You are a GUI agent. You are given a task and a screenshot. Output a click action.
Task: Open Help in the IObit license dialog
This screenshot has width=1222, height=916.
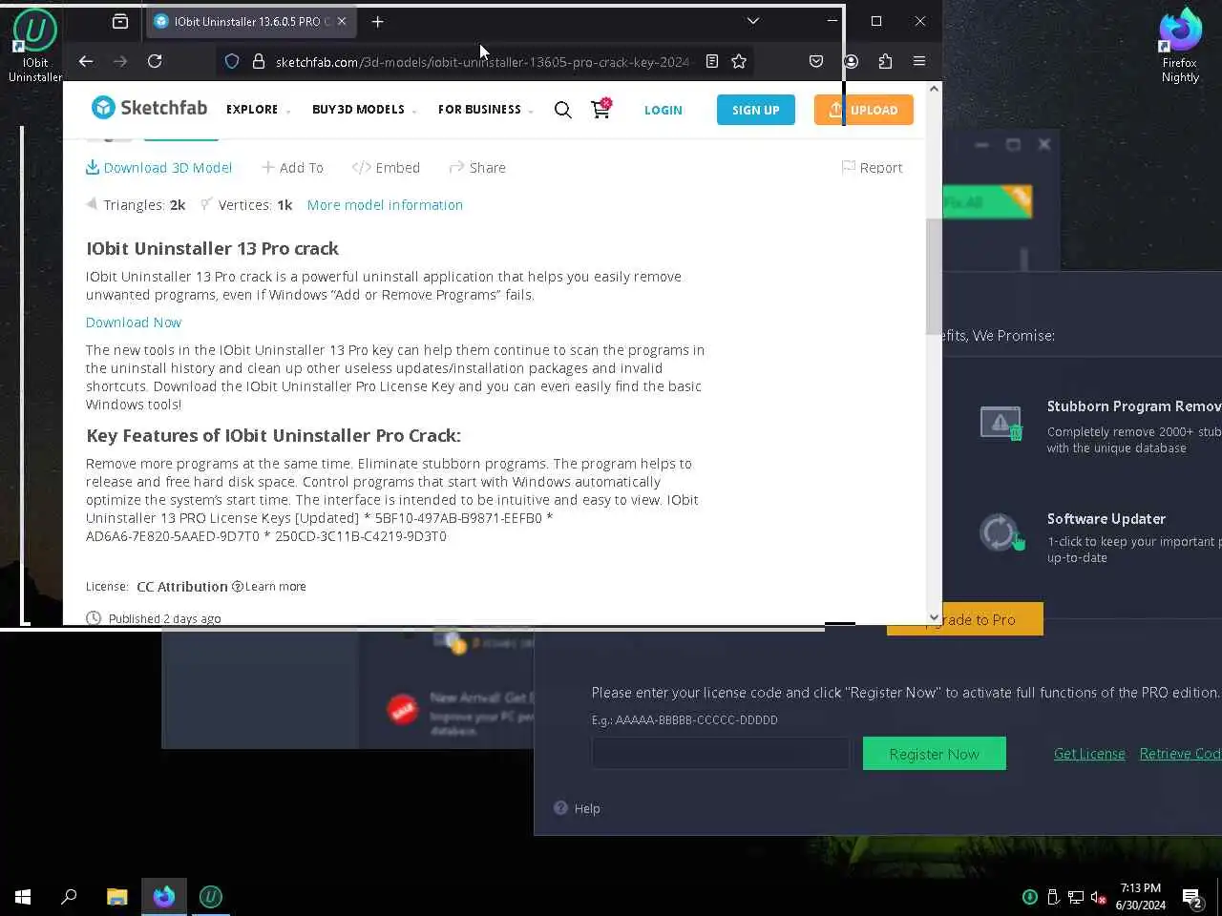pos(577,808)
